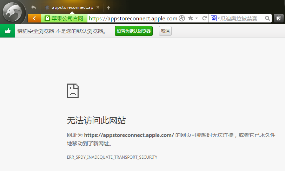Click the URL address field

tap(133, 18)
